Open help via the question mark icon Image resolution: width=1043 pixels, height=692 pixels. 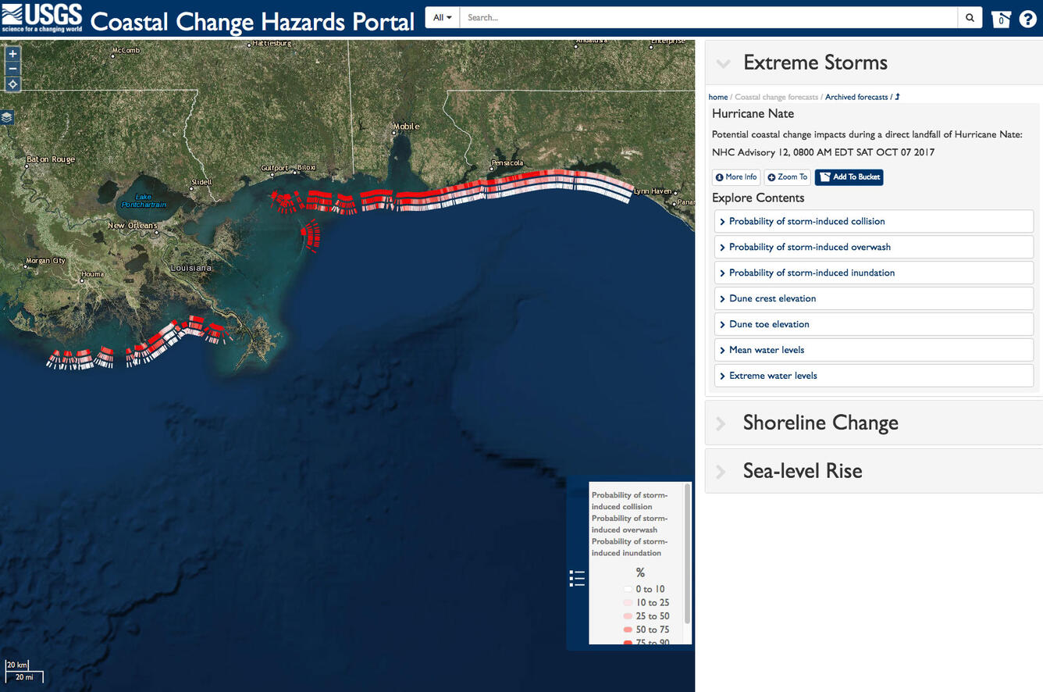click(1028, 17)
